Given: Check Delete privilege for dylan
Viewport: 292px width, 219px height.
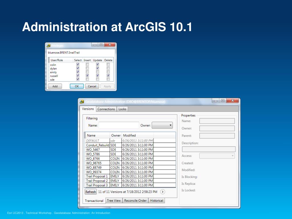Looking at the screenshot, I should coord(108,68).
